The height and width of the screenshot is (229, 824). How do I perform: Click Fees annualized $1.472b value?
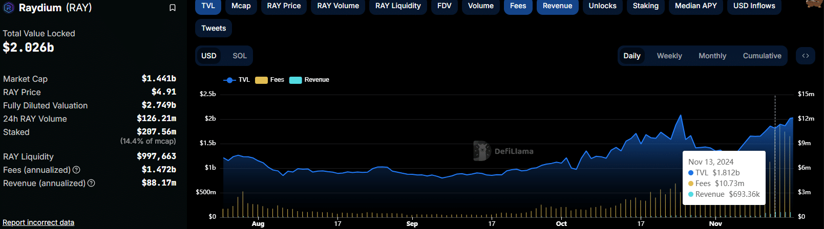pyautogui.click(x=159, y=169)
